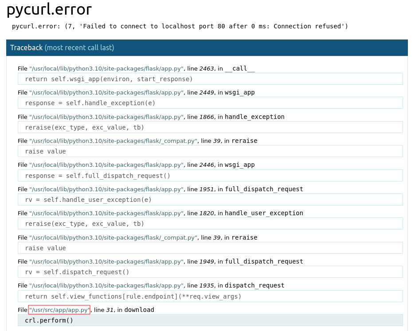This screenshot has height=331, width=415.
Task: Click the "pycurl.error" page heading
Action: [49, 9]
